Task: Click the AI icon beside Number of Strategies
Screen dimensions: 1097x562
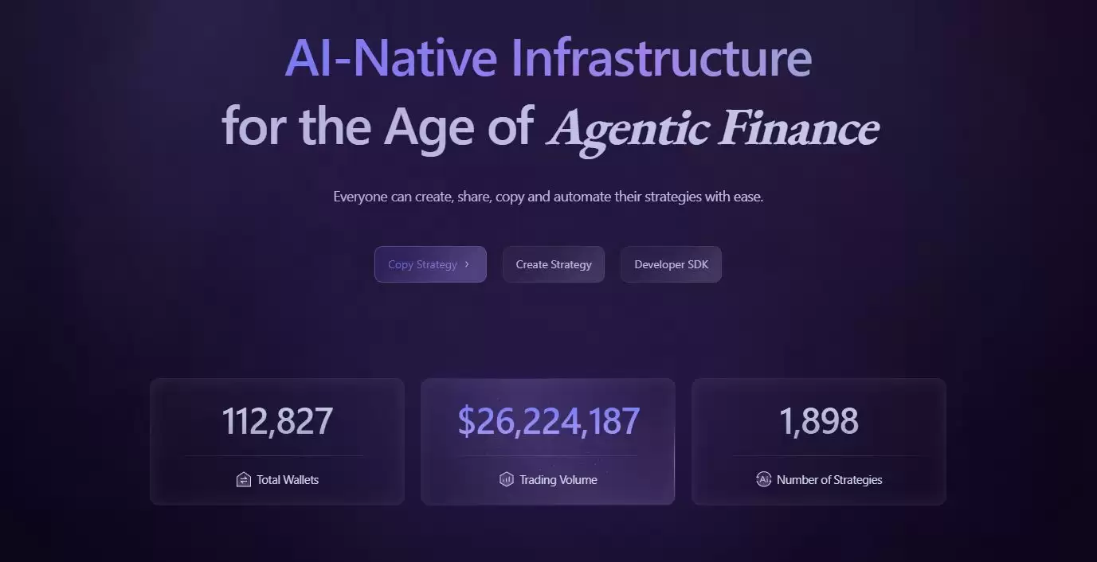Action: pos(763,479)
